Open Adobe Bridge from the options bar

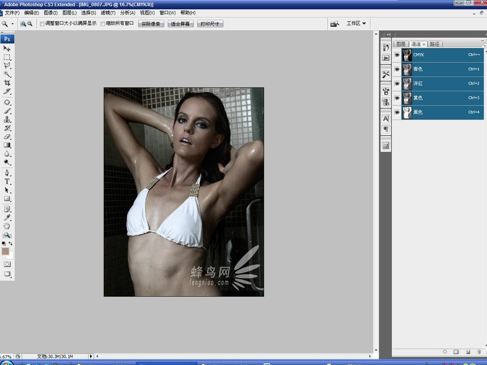point(335,24)
